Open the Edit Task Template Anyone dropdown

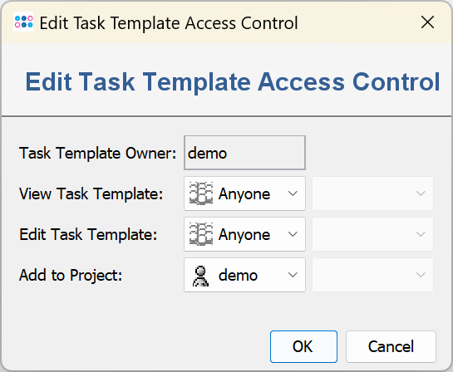(244, 234)
